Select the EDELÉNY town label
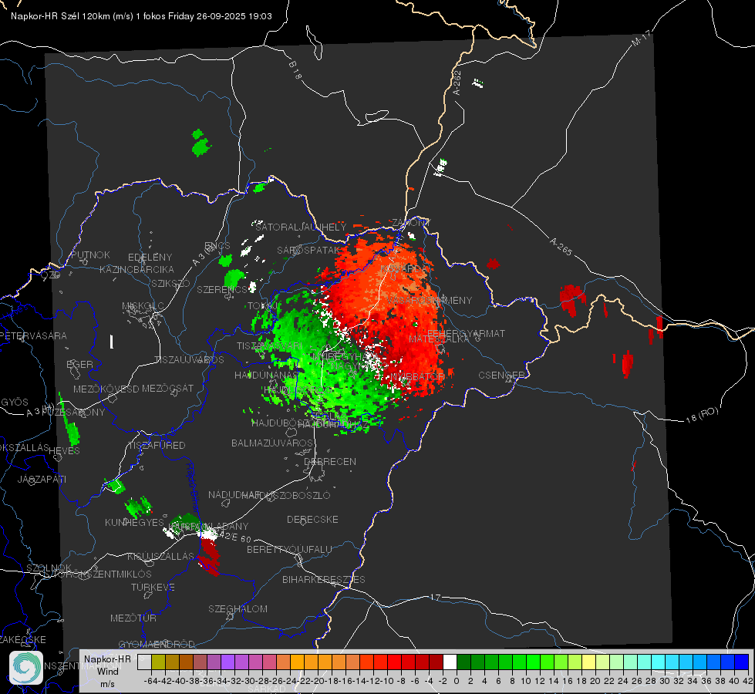This screenshot has height=694, width=755. pyautogui.click(x=150, y=258)
